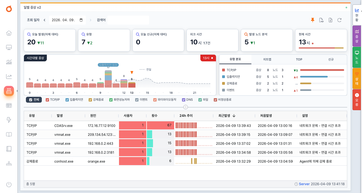Toggle the 파일 legend checkbox
Screen dimensions: 362x193
[x=200, y=100]
